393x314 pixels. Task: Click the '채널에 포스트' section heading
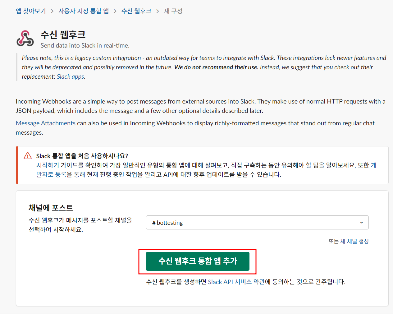click(x=51, y=208)
